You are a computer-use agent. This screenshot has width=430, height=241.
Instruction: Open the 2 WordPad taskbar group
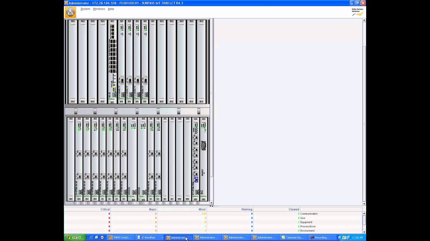(x=148, y=238)
